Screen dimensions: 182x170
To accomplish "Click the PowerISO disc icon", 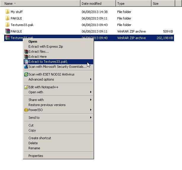I will (x=26, y=110).
